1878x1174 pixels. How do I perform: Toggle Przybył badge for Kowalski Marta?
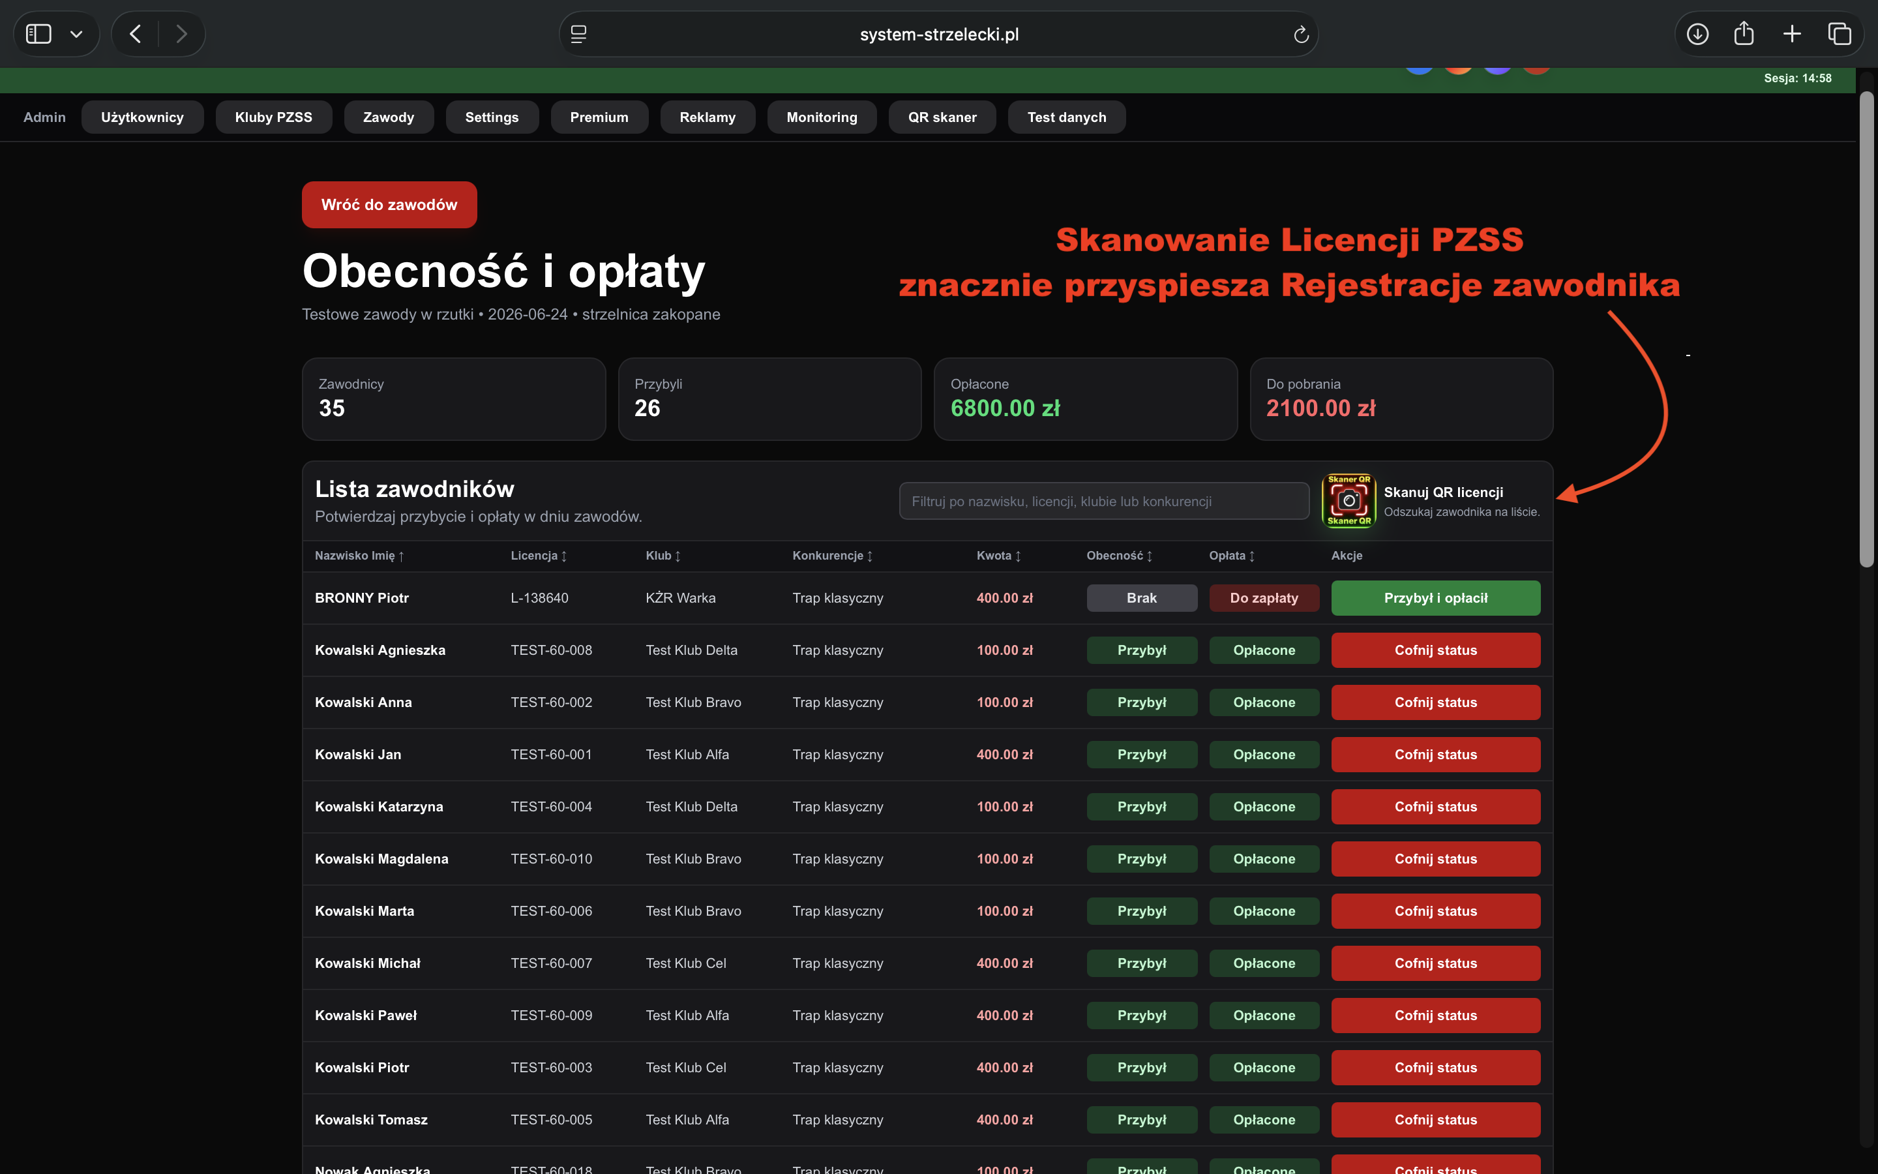[1142, 911]
